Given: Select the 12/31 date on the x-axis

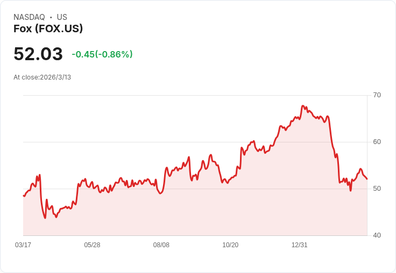Looking at the screenshot, I should point(299,245).
